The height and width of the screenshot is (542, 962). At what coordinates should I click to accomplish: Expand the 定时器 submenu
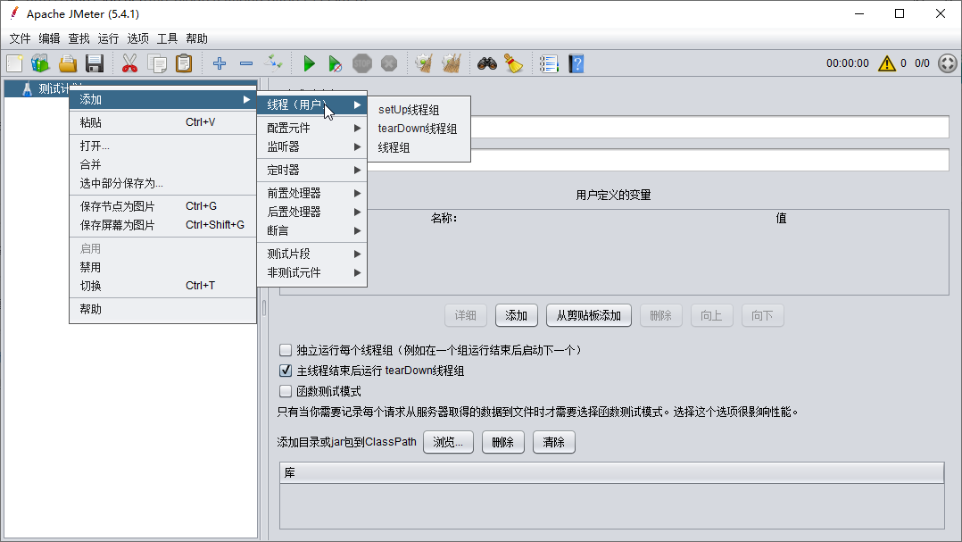(311, 170)
